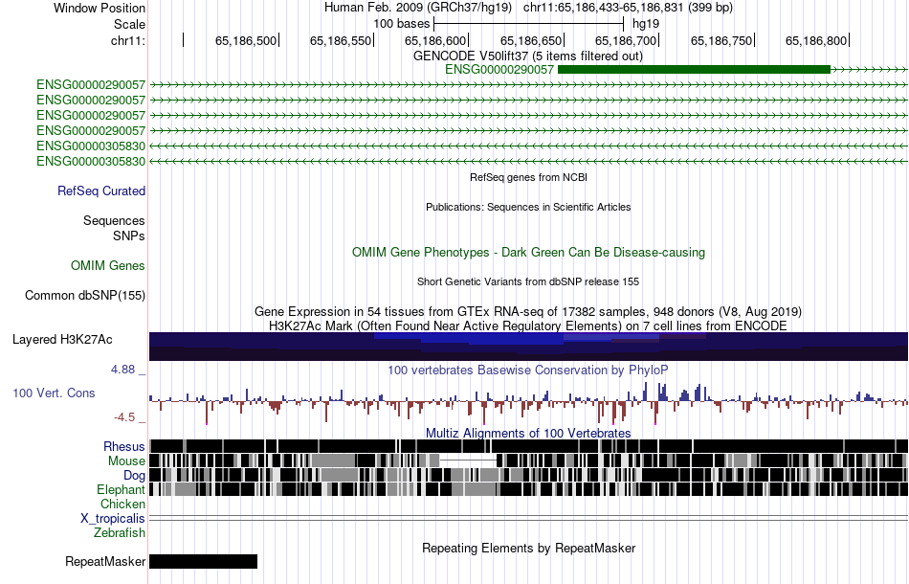Image resolution: width=909 pixels, height=584 pixels.
Task: Click the Layered H3K27Ac label
Action: pyautogui.click(x=62, y=339)
